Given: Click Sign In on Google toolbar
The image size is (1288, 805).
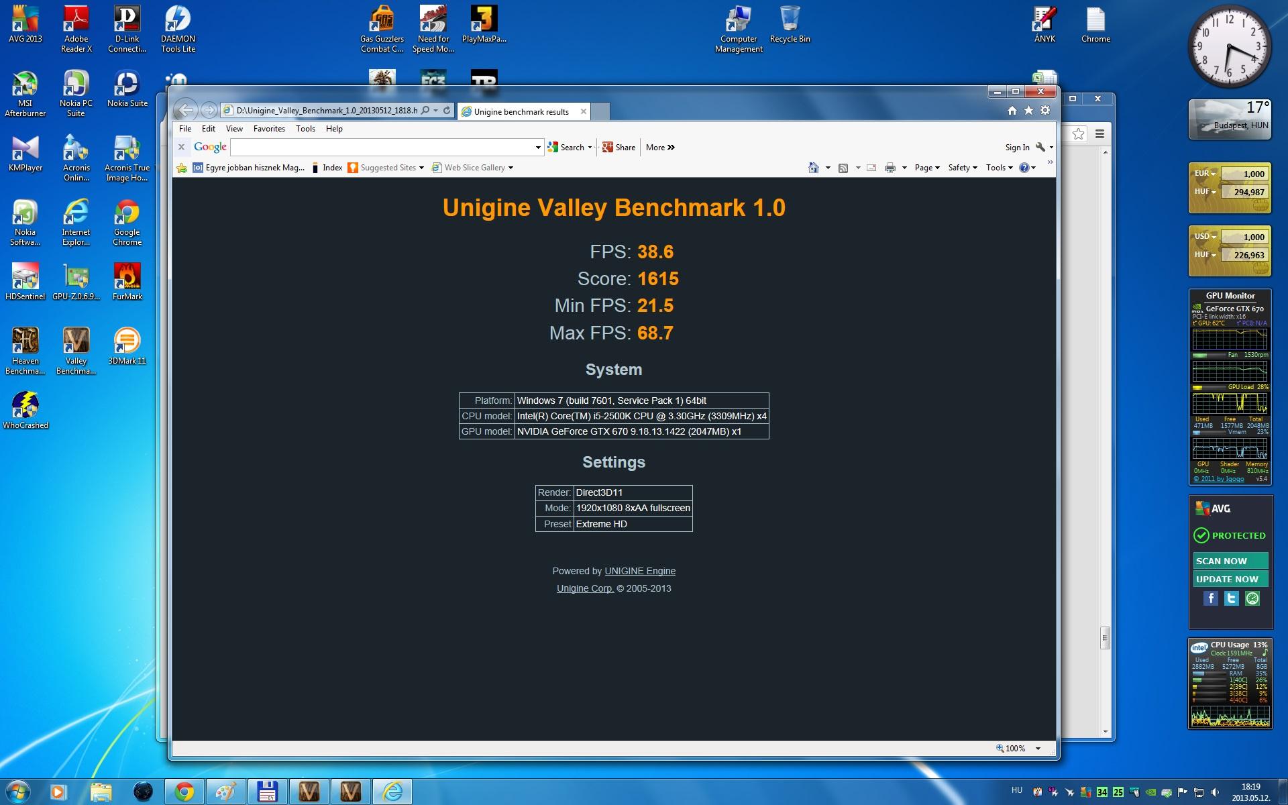Looking at the screenshot, I should coord(1017,148).
